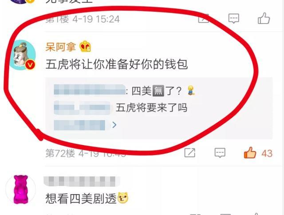Open the pink gummy bear avatar
This screenshot has height=215, width=284.
(x=21, y=189)
